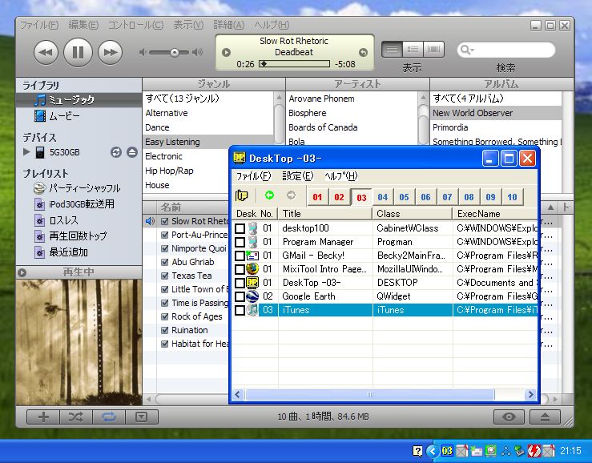Image resolution: width=592 pixels, height=463 pixels.
Task: Open iTunes 表示 menu
Action: click(188, 25)
